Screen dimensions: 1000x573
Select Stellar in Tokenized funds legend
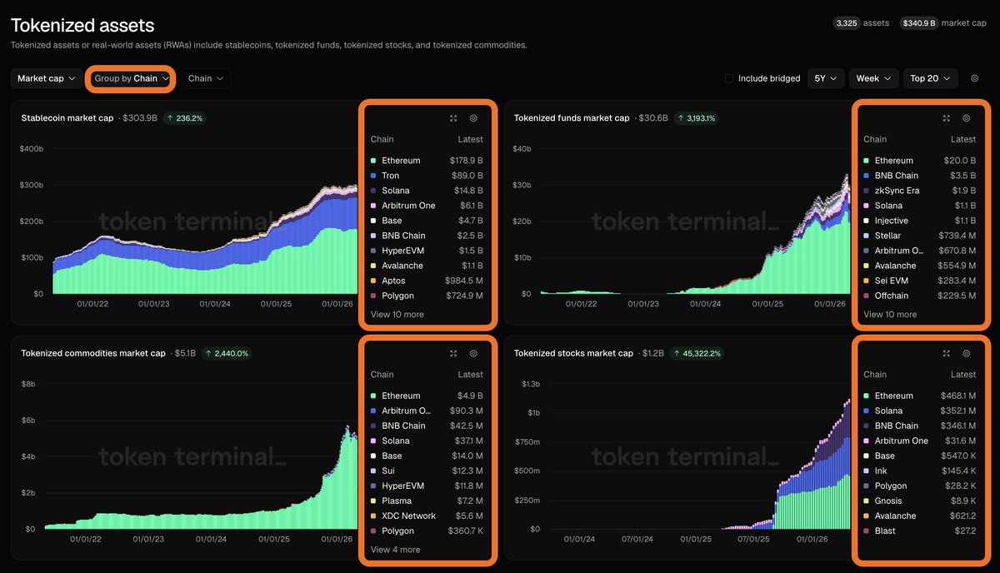tap(919, 236)
